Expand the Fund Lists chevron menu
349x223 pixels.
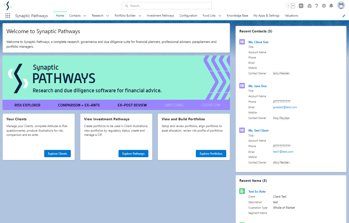point(220,16)
